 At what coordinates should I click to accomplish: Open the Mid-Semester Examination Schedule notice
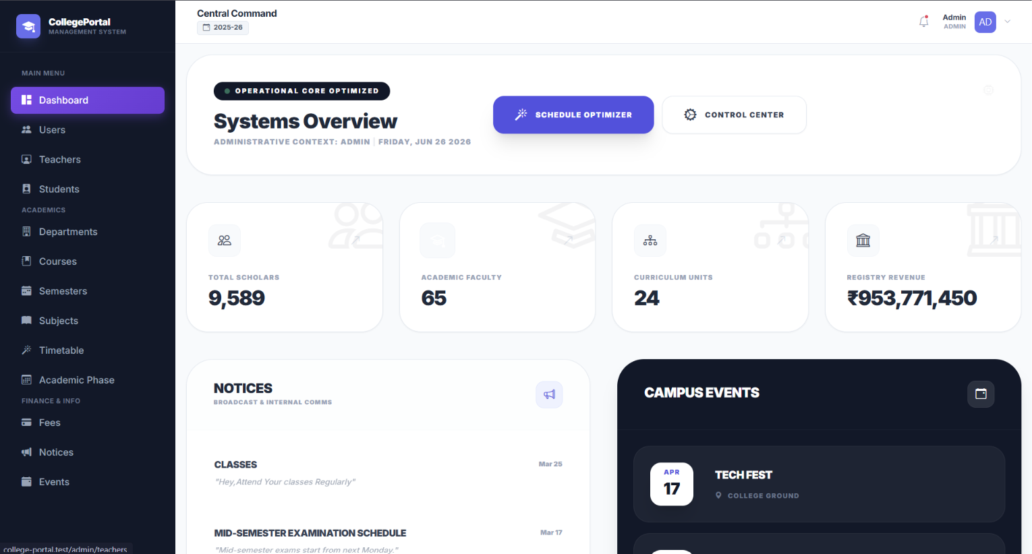389,541
